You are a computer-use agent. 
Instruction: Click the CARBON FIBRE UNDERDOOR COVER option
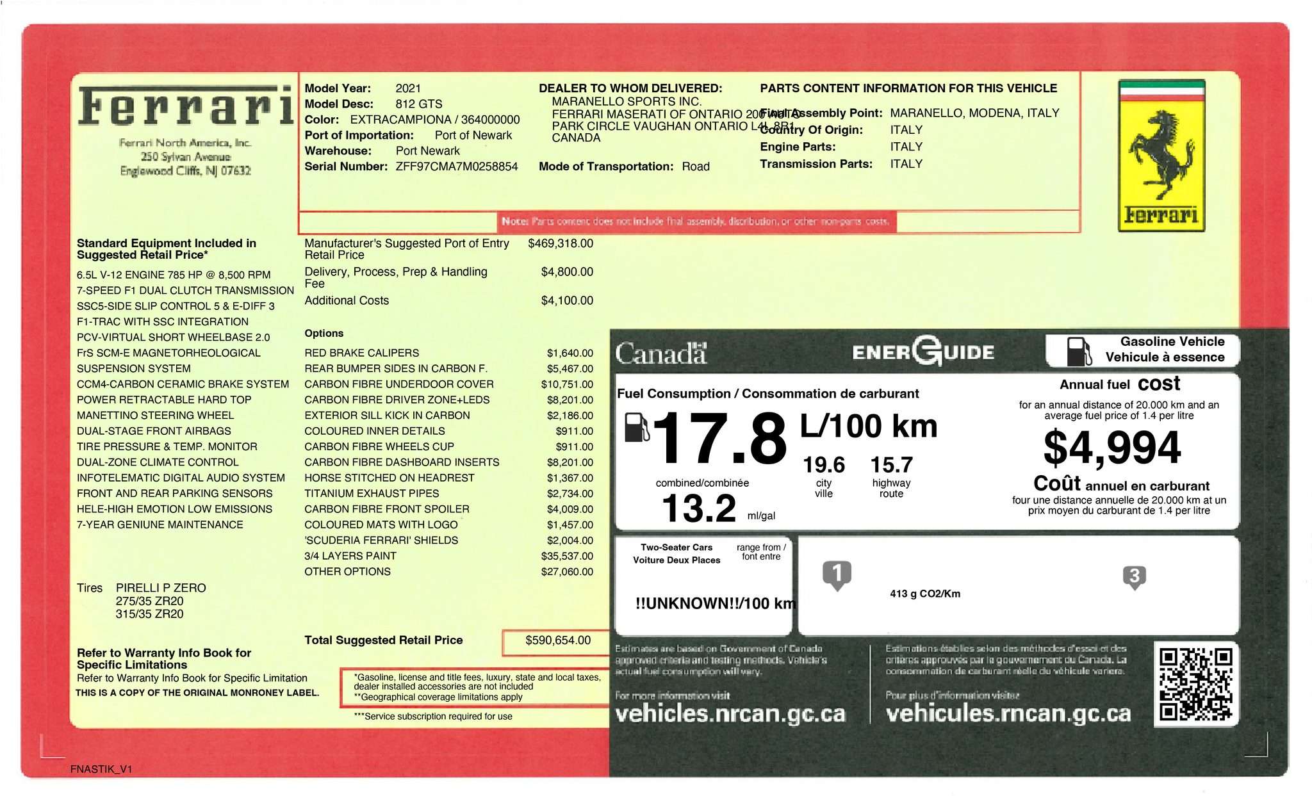(x=399, y=384)
